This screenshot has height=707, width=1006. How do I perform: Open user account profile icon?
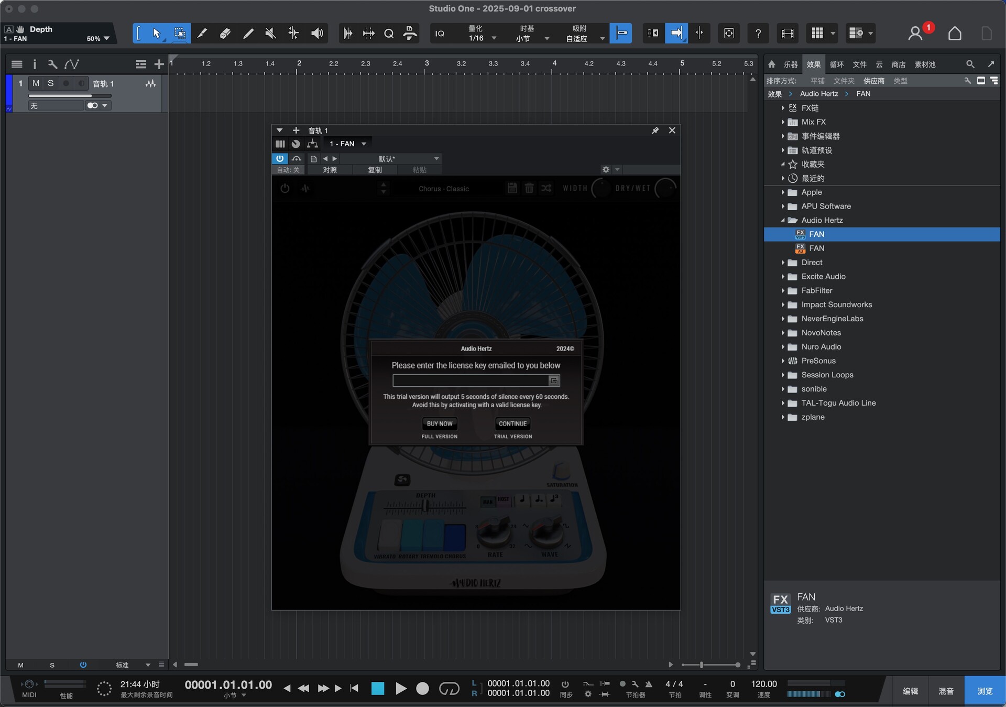(x=915, y=34)
